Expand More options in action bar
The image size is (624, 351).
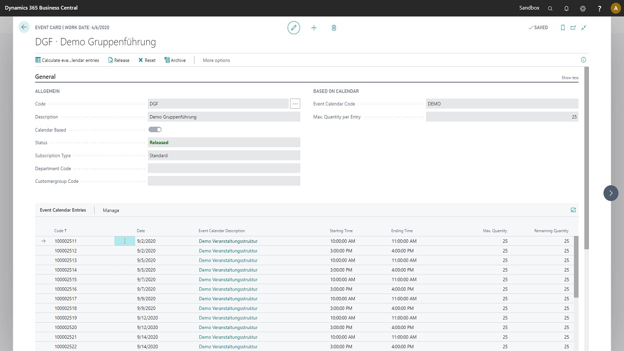click(x=216, y=60)
